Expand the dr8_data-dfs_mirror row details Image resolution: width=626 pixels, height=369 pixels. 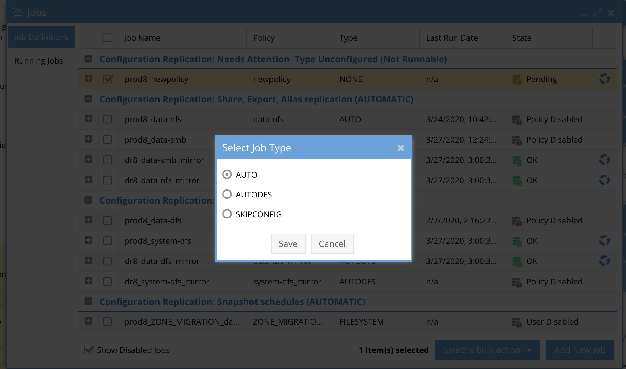click(88, 260)
